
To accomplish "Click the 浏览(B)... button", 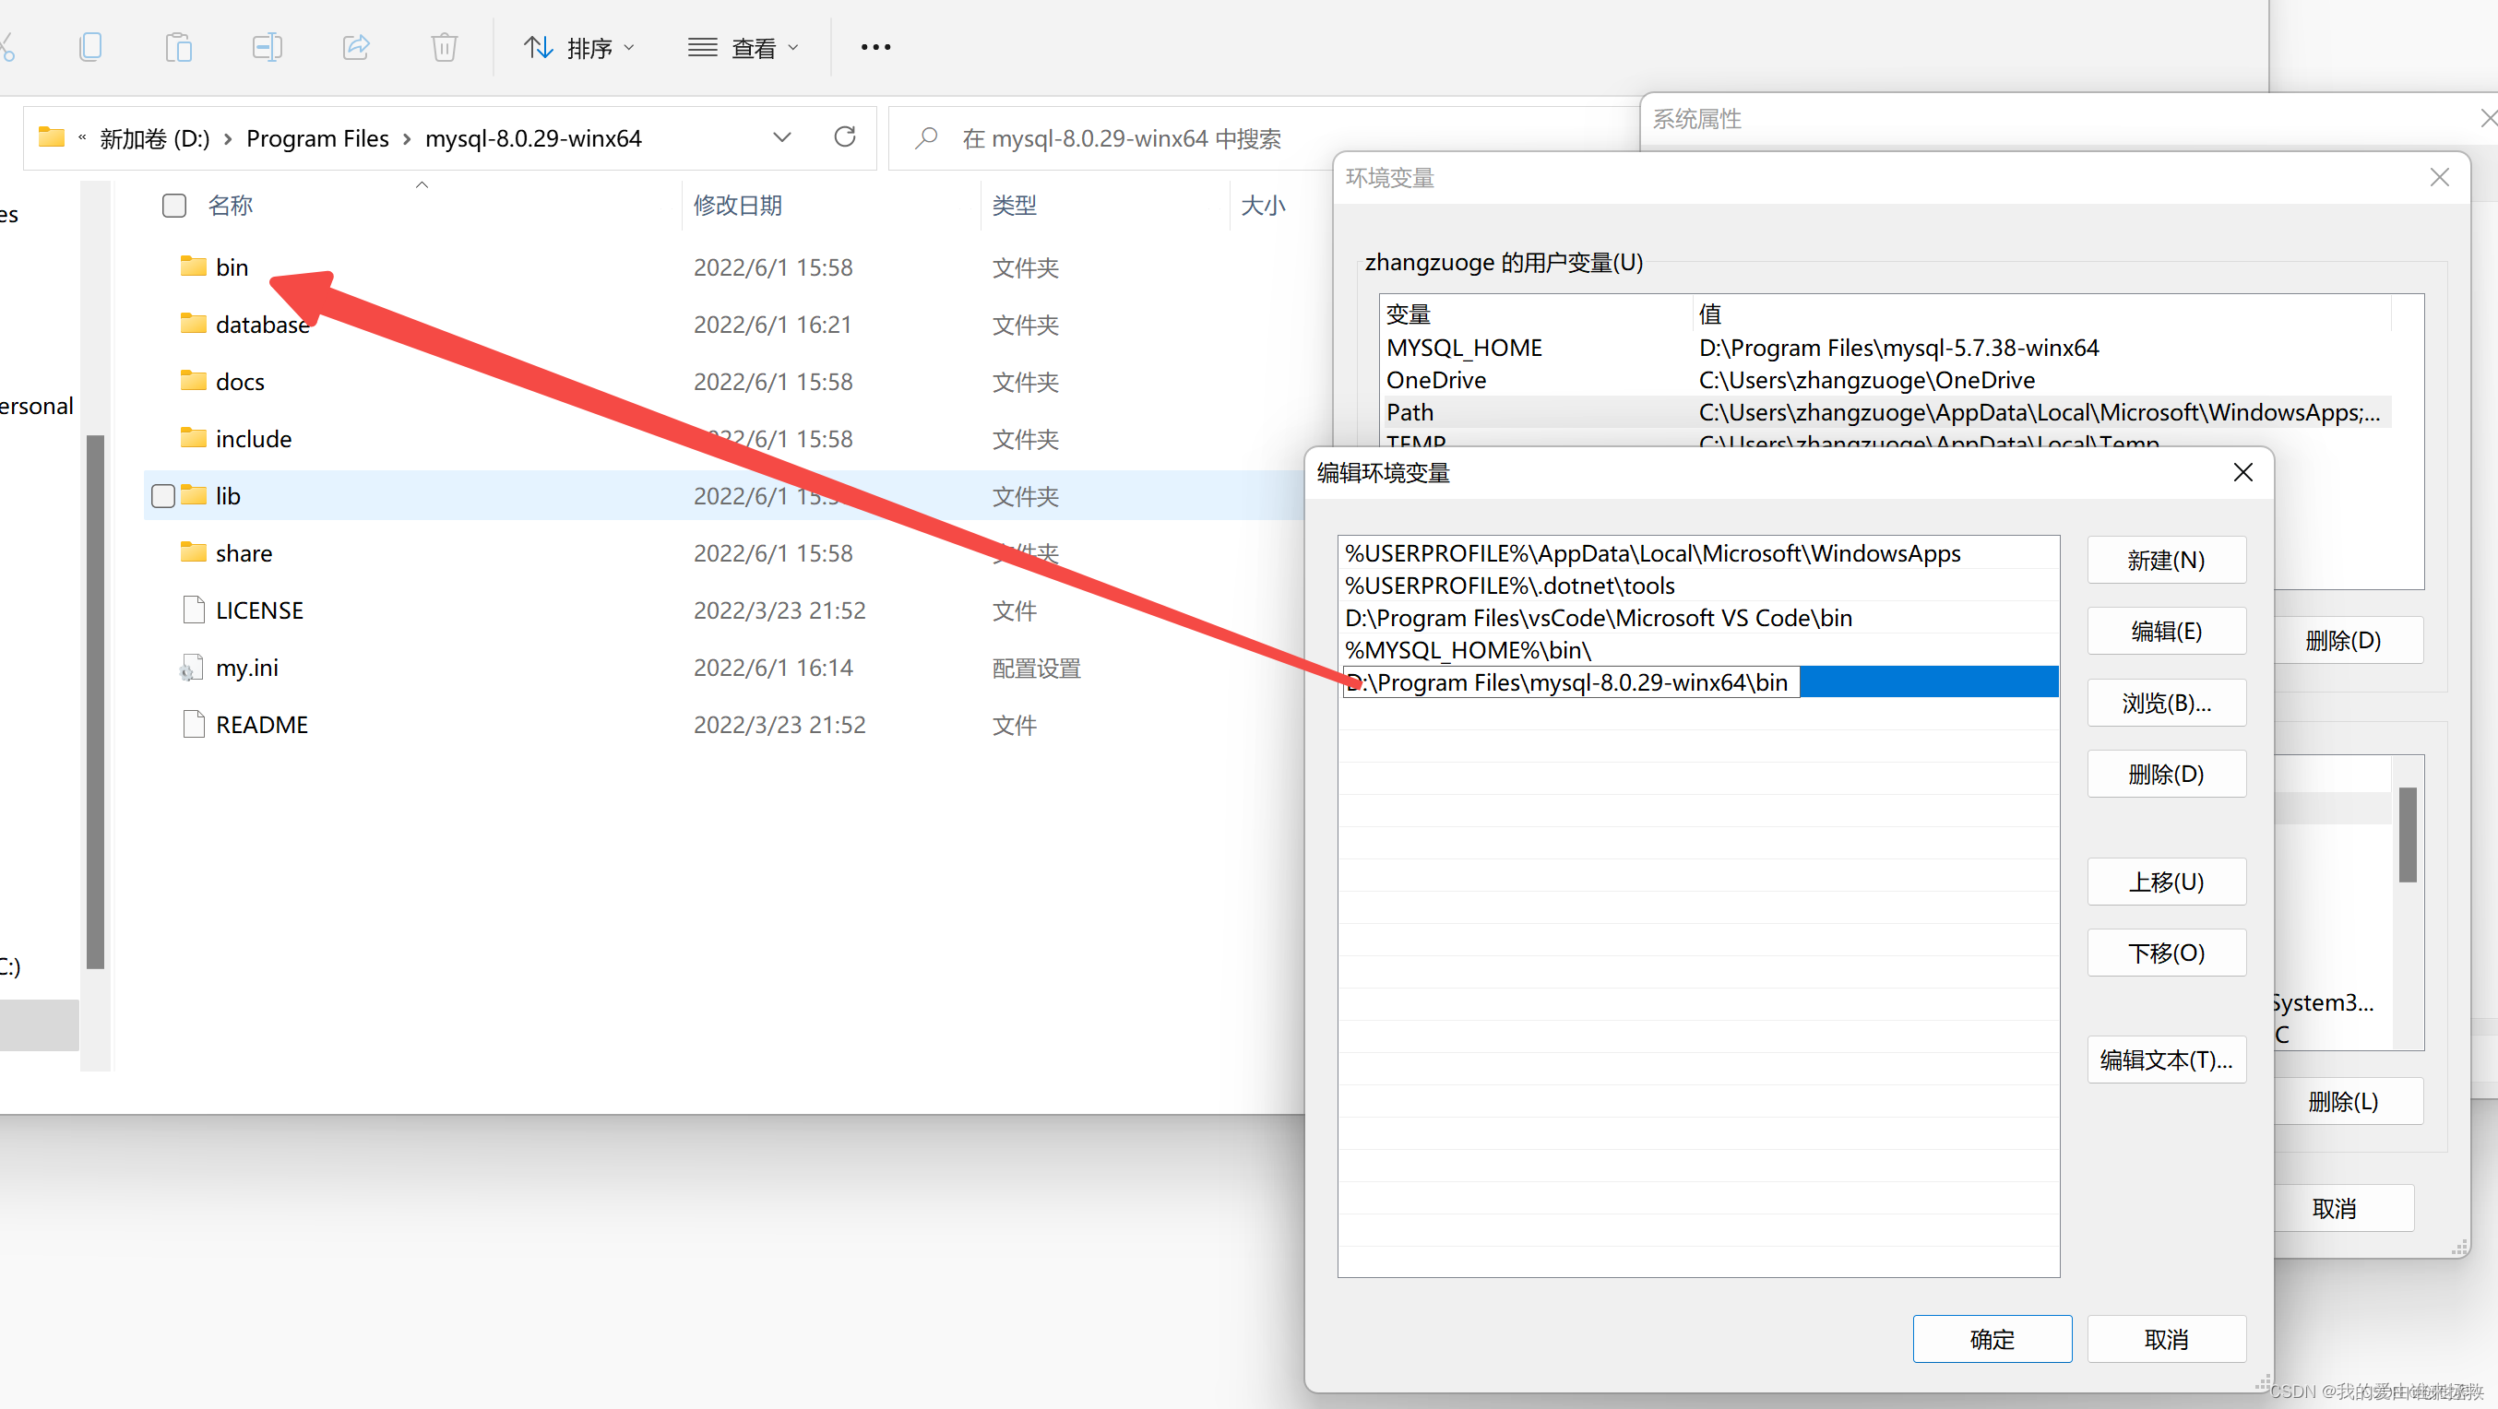I will pos(2165,703).
